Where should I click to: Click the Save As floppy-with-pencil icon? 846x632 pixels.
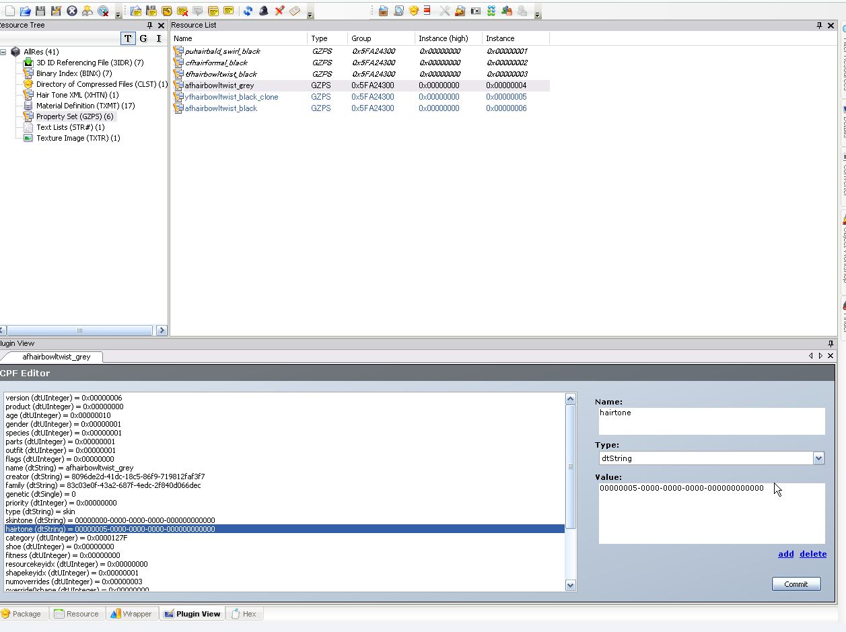point(56,11)
